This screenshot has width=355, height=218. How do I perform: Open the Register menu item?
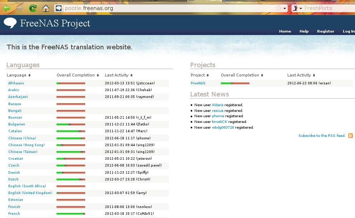[326, 31]
